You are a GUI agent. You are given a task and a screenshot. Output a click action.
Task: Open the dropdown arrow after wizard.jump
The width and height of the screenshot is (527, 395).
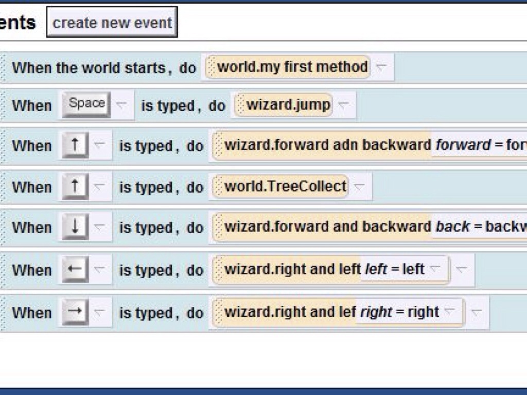click(343, 105)
